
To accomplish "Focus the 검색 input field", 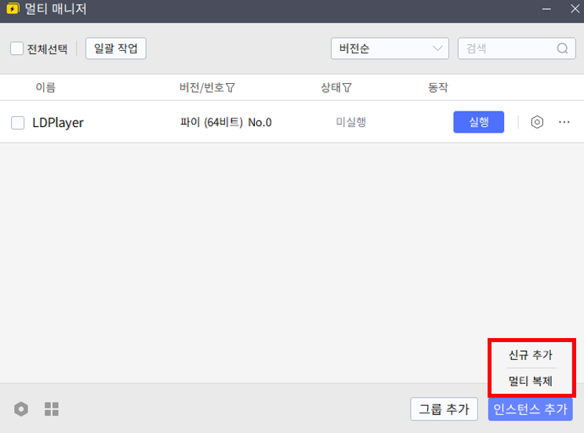I will point(517,49).
